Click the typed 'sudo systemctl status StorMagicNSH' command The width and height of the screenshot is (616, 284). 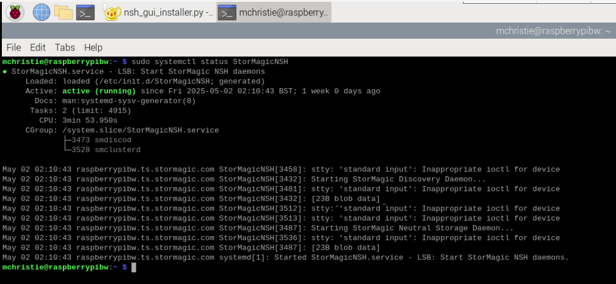pyautogui.click(x=210, y=62)
